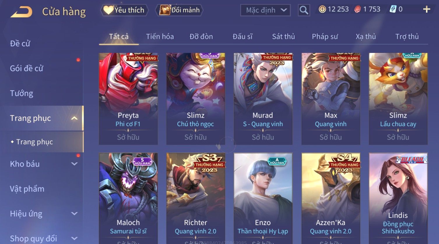Tap the plus icon to add currency
439x244 pixels.
pyautogui.click(x=426, y=10)
